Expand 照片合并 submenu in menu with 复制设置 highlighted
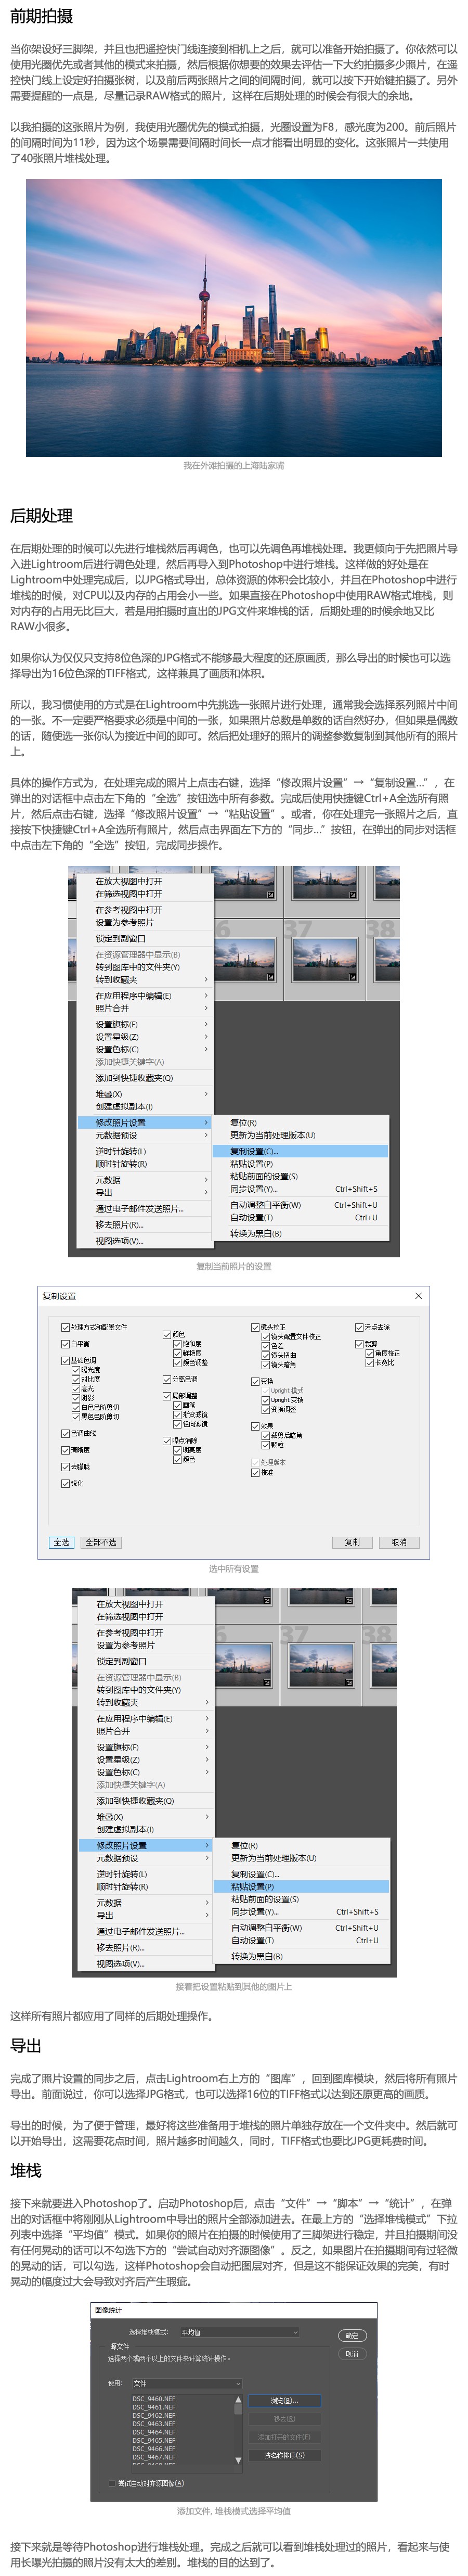This screenshot has height=2576, width=468. (145, 1008)
